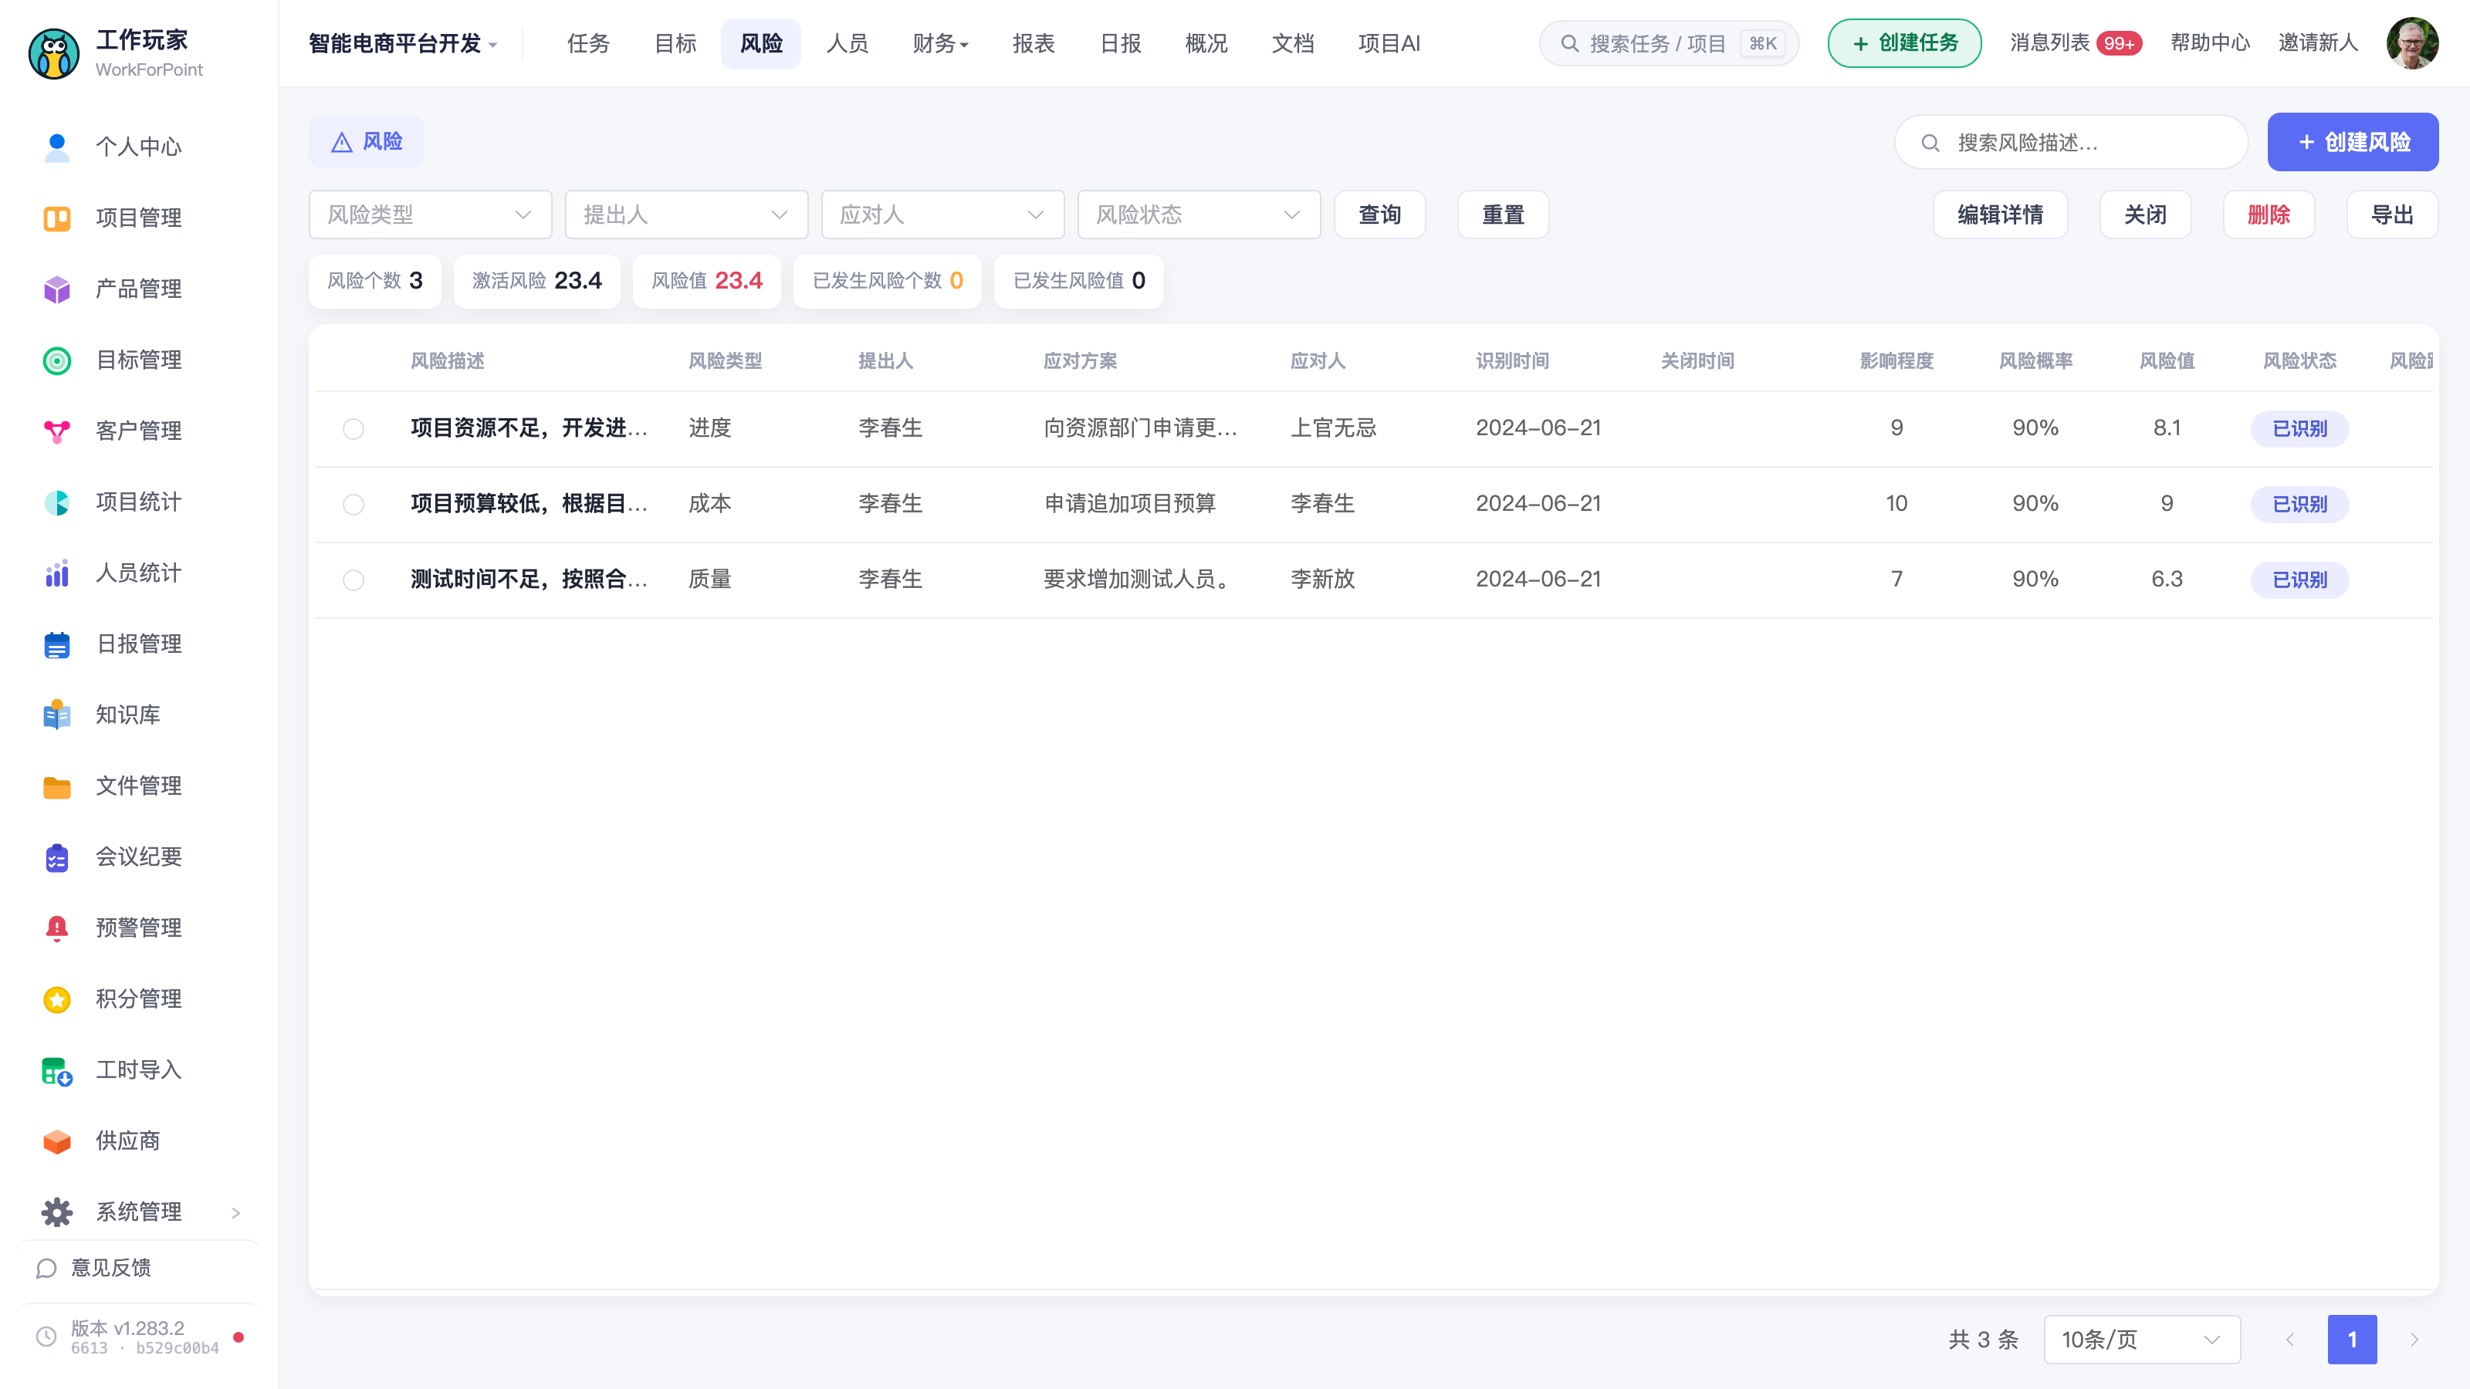
Task: Focus the 搜索任务 / 项目 search box
Action: (x=1668, y=43)
